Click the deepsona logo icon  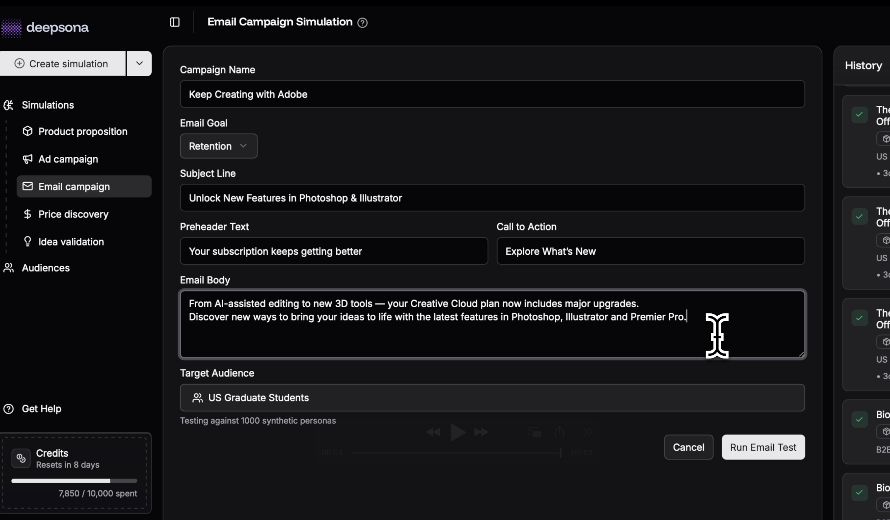11,28
